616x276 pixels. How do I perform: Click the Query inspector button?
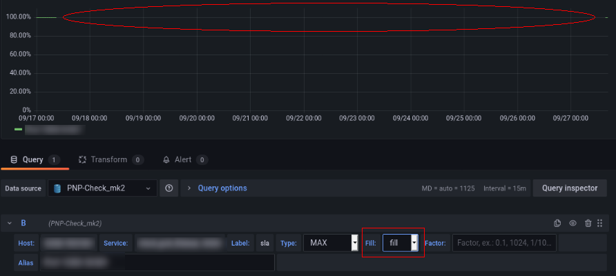(569, 188)
